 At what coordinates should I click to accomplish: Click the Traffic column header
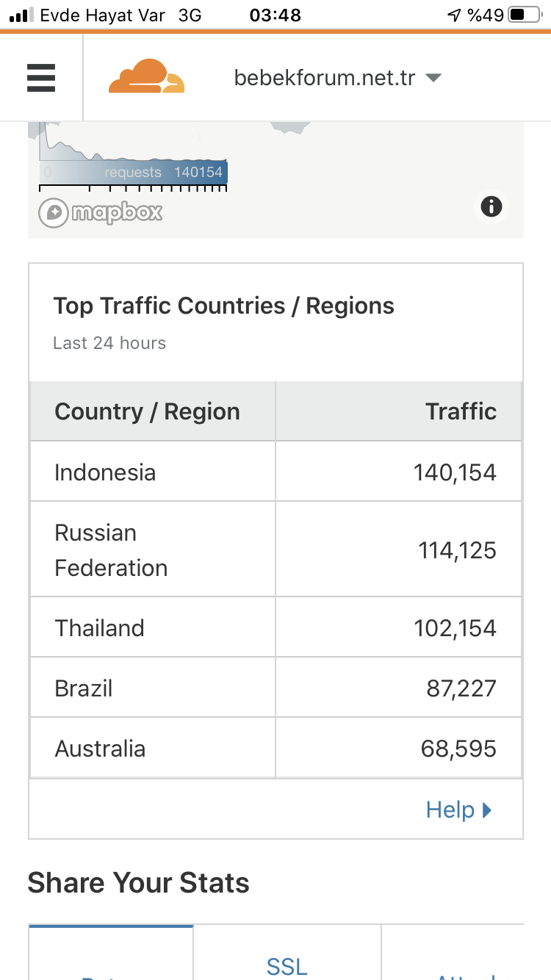(399, 411)
